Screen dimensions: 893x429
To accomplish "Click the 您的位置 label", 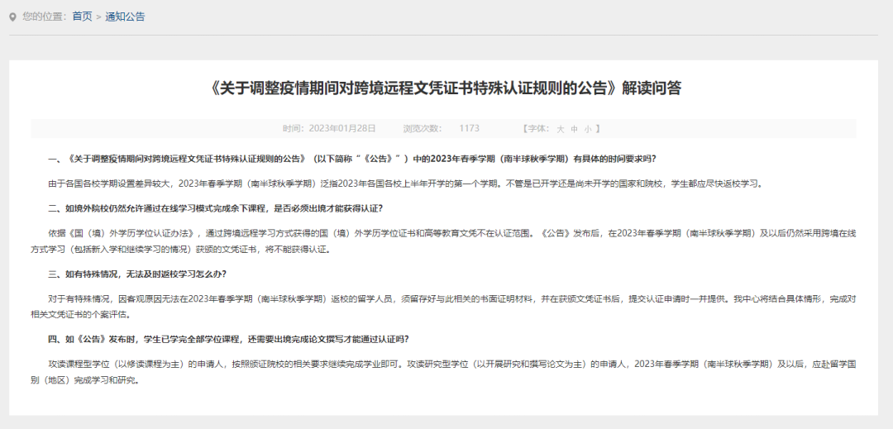I will (43, 17).
